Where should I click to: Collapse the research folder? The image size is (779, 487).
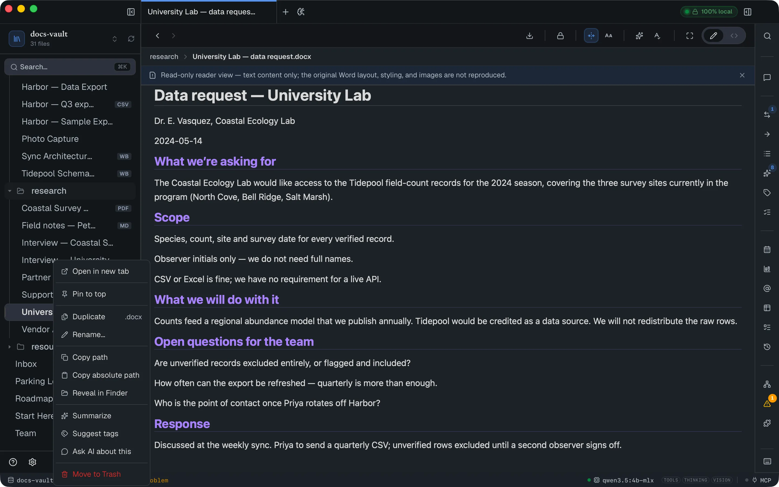(x=10, y=191)
